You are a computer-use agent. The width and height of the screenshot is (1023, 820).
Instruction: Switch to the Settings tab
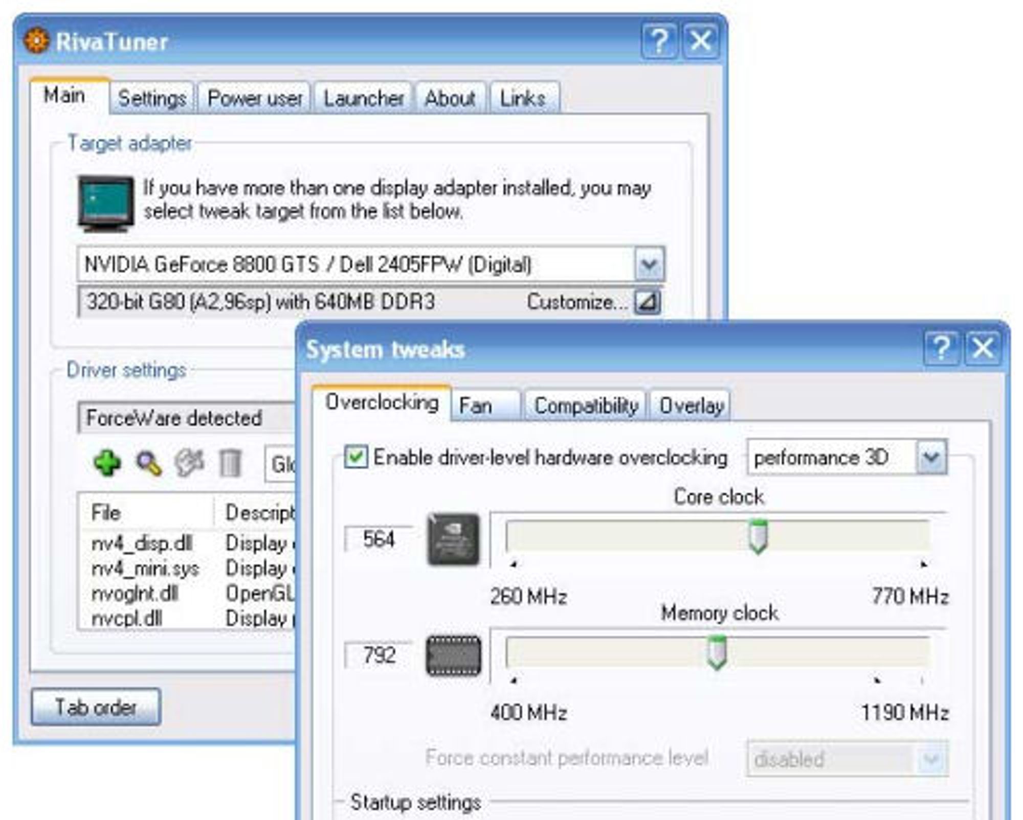click(x=152, y=98)
